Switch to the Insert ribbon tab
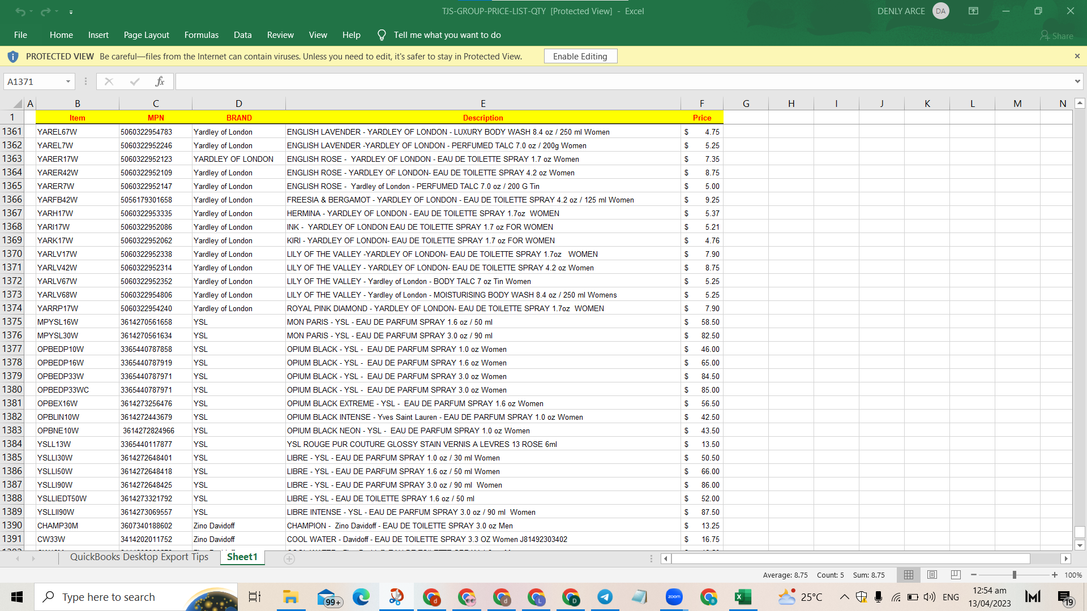Image resolution: width=1087 pixels, height=611 pixels. coord(99,35)
